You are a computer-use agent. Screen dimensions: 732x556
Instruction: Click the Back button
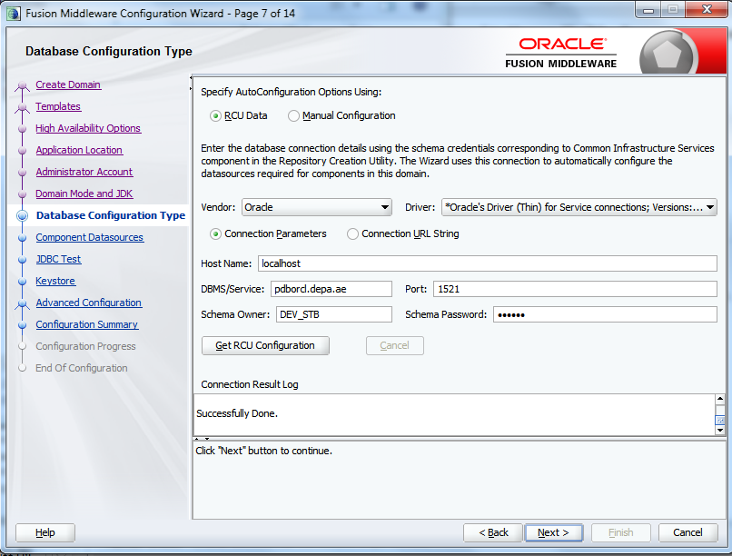[493, 532]
